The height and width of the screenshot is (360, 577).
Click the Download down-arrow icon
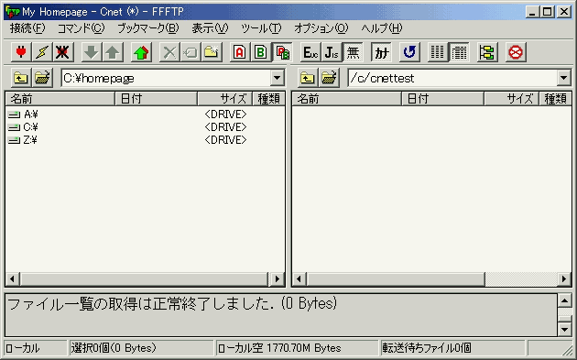[x=91, y=52]
